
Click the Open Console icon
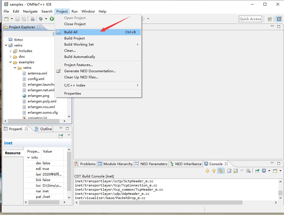tap(275, 171)
